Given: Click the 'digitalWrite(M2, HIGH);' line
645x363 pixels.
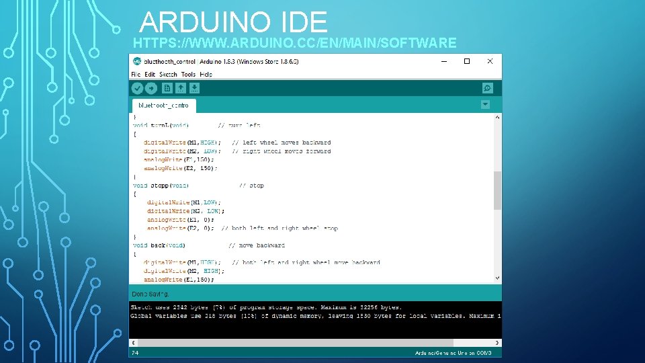Looking at the screenshot, I should 184,271.
